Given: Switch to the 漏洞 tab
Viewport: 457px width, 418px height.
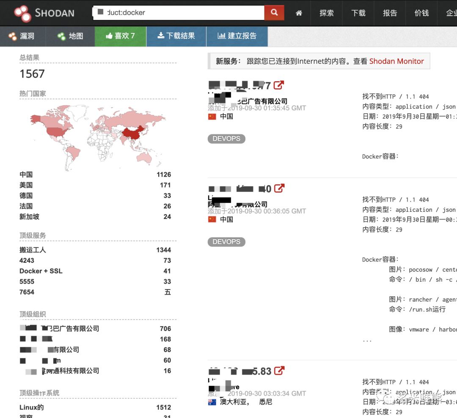Looking at the screenshot, I should 23,36.
